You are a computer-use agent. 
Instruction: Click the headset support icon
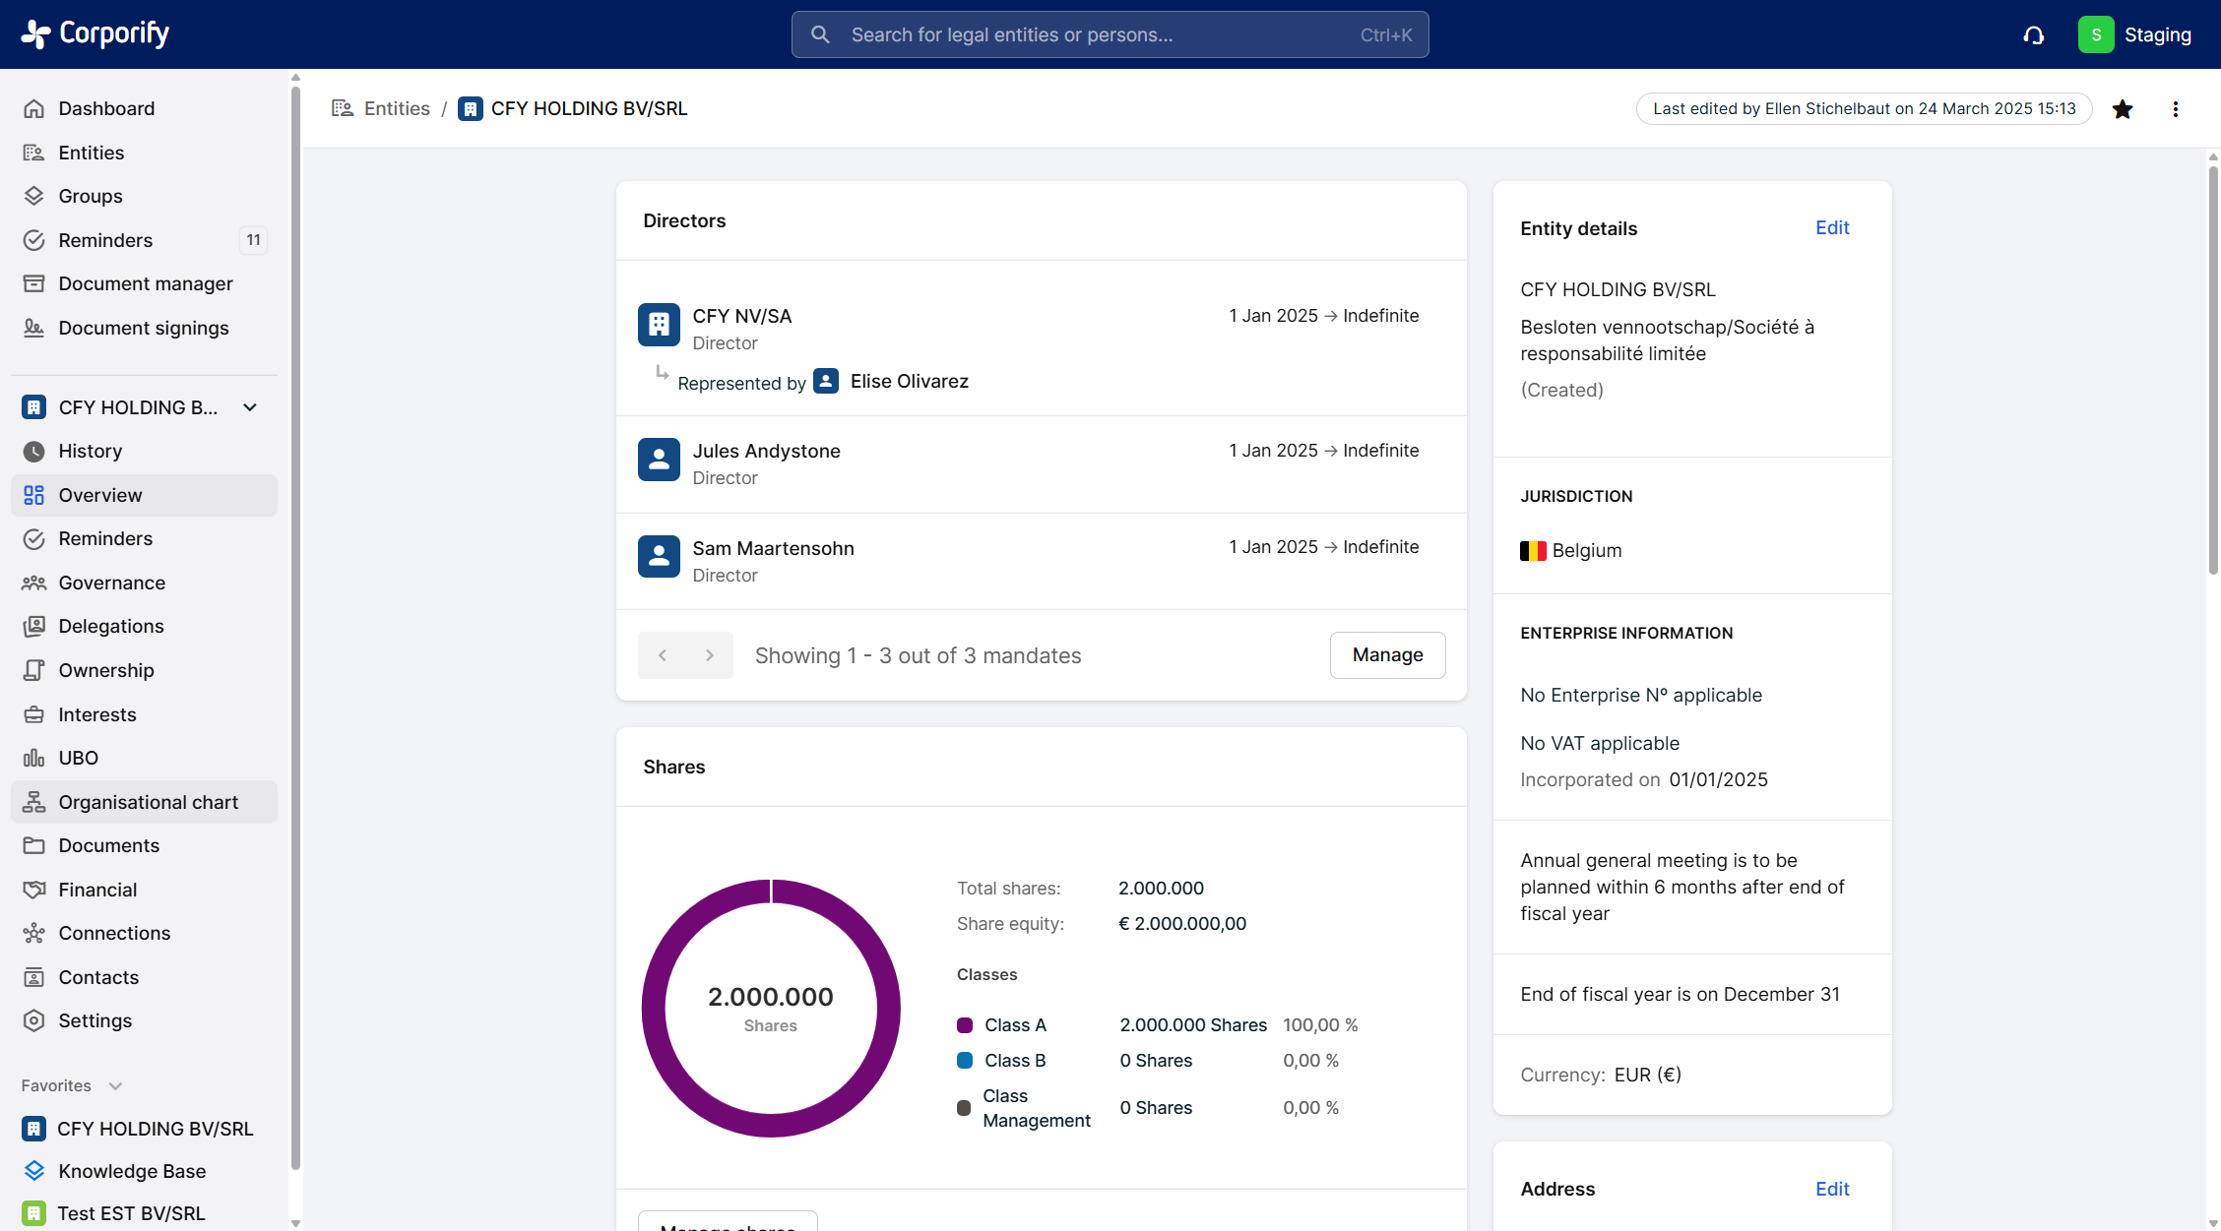[x=2034, y=35]
